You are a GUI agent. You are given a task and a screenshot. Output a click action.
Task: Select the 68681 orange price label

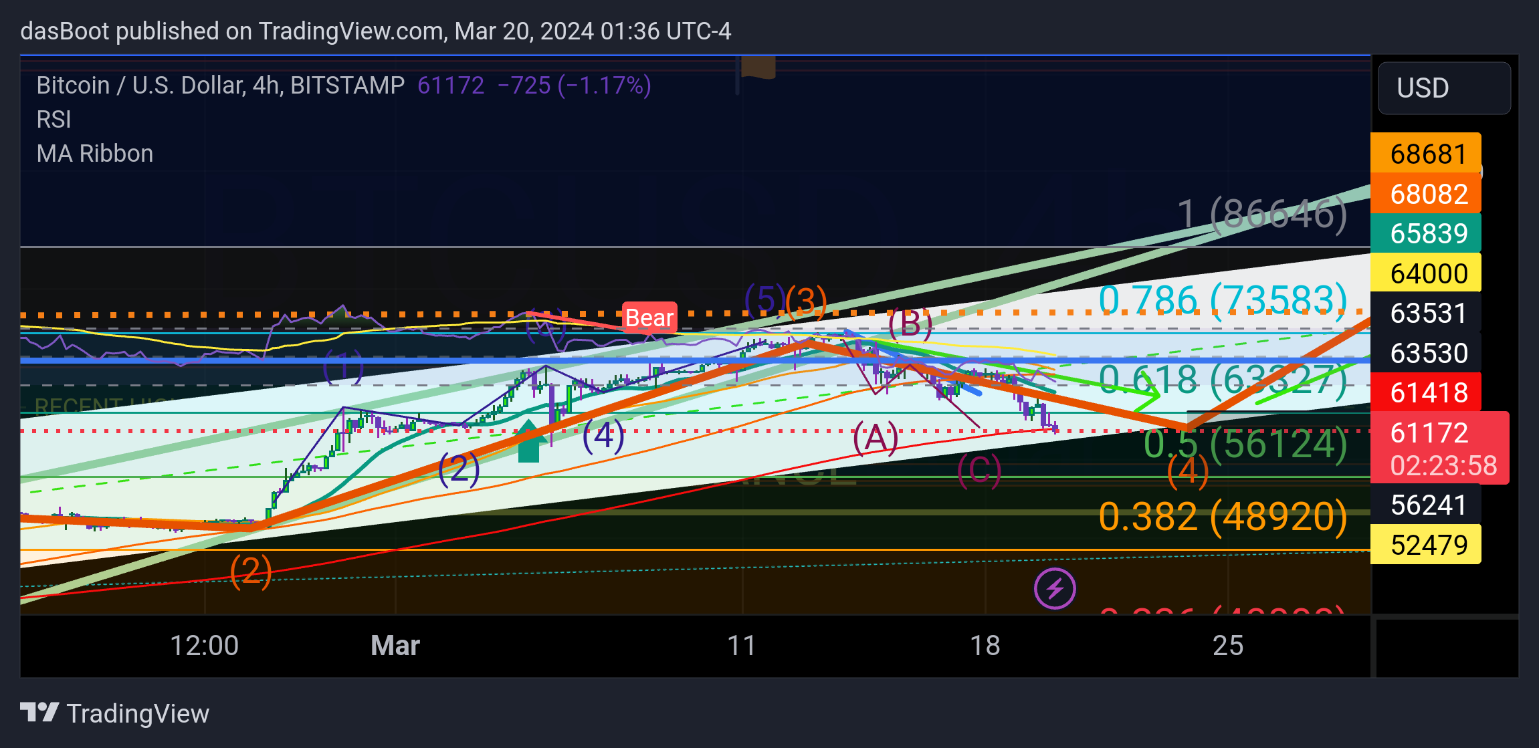pos(1426,153)
